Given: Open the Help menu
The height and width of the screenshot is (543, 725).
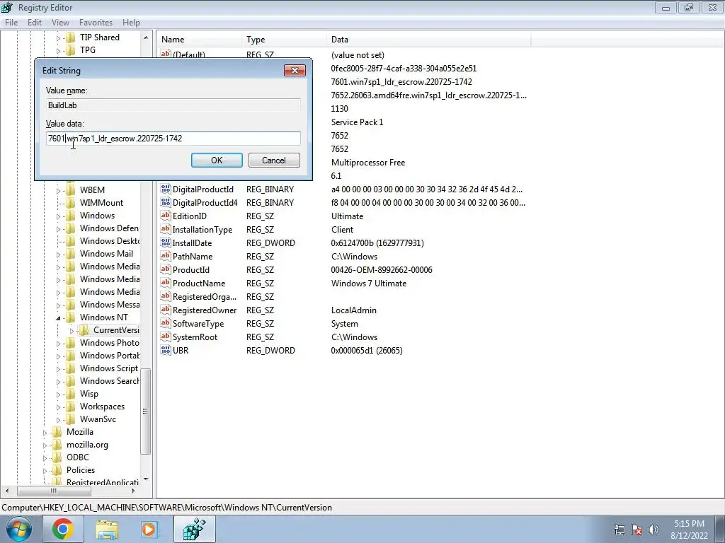Looking at the screenshot, I should (x=131, y=22).
